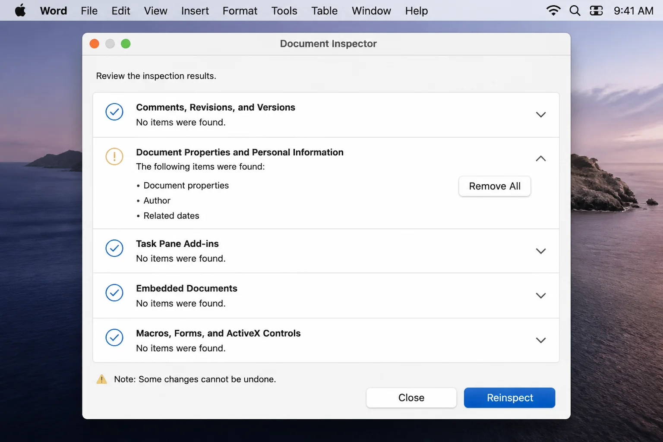Image resolution: width=663 pixels, height=442 pixels.
Task: Click Remove All for document properties
Action: click(x=495, y=186)
